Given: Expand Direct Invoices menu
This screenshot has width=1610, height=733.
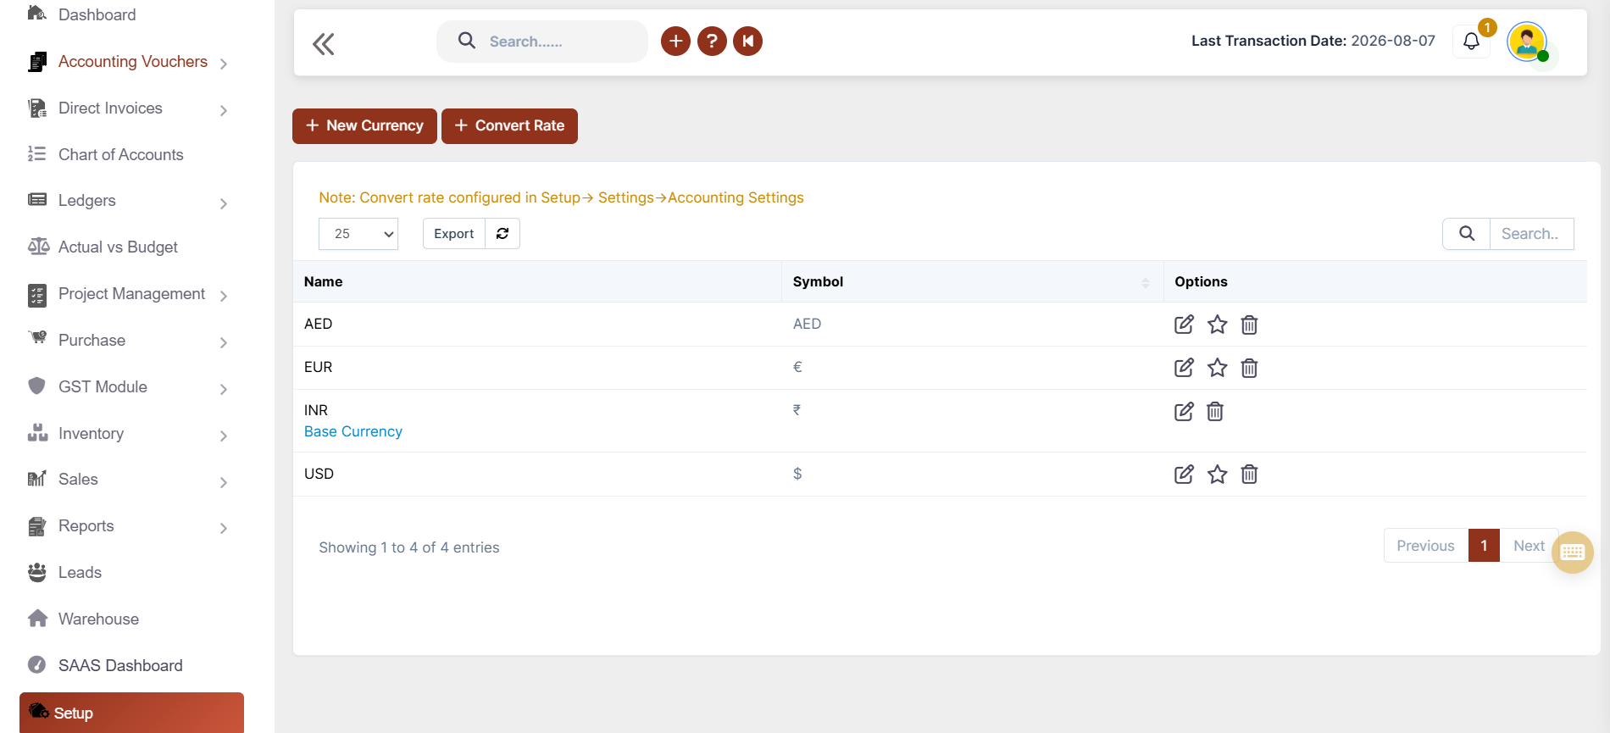Looking at the screenshot, I should click(x=127, y=108).
